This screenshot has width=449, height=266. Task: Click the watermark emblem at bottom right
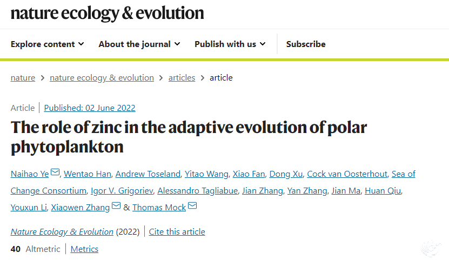[x=431, y=248]
